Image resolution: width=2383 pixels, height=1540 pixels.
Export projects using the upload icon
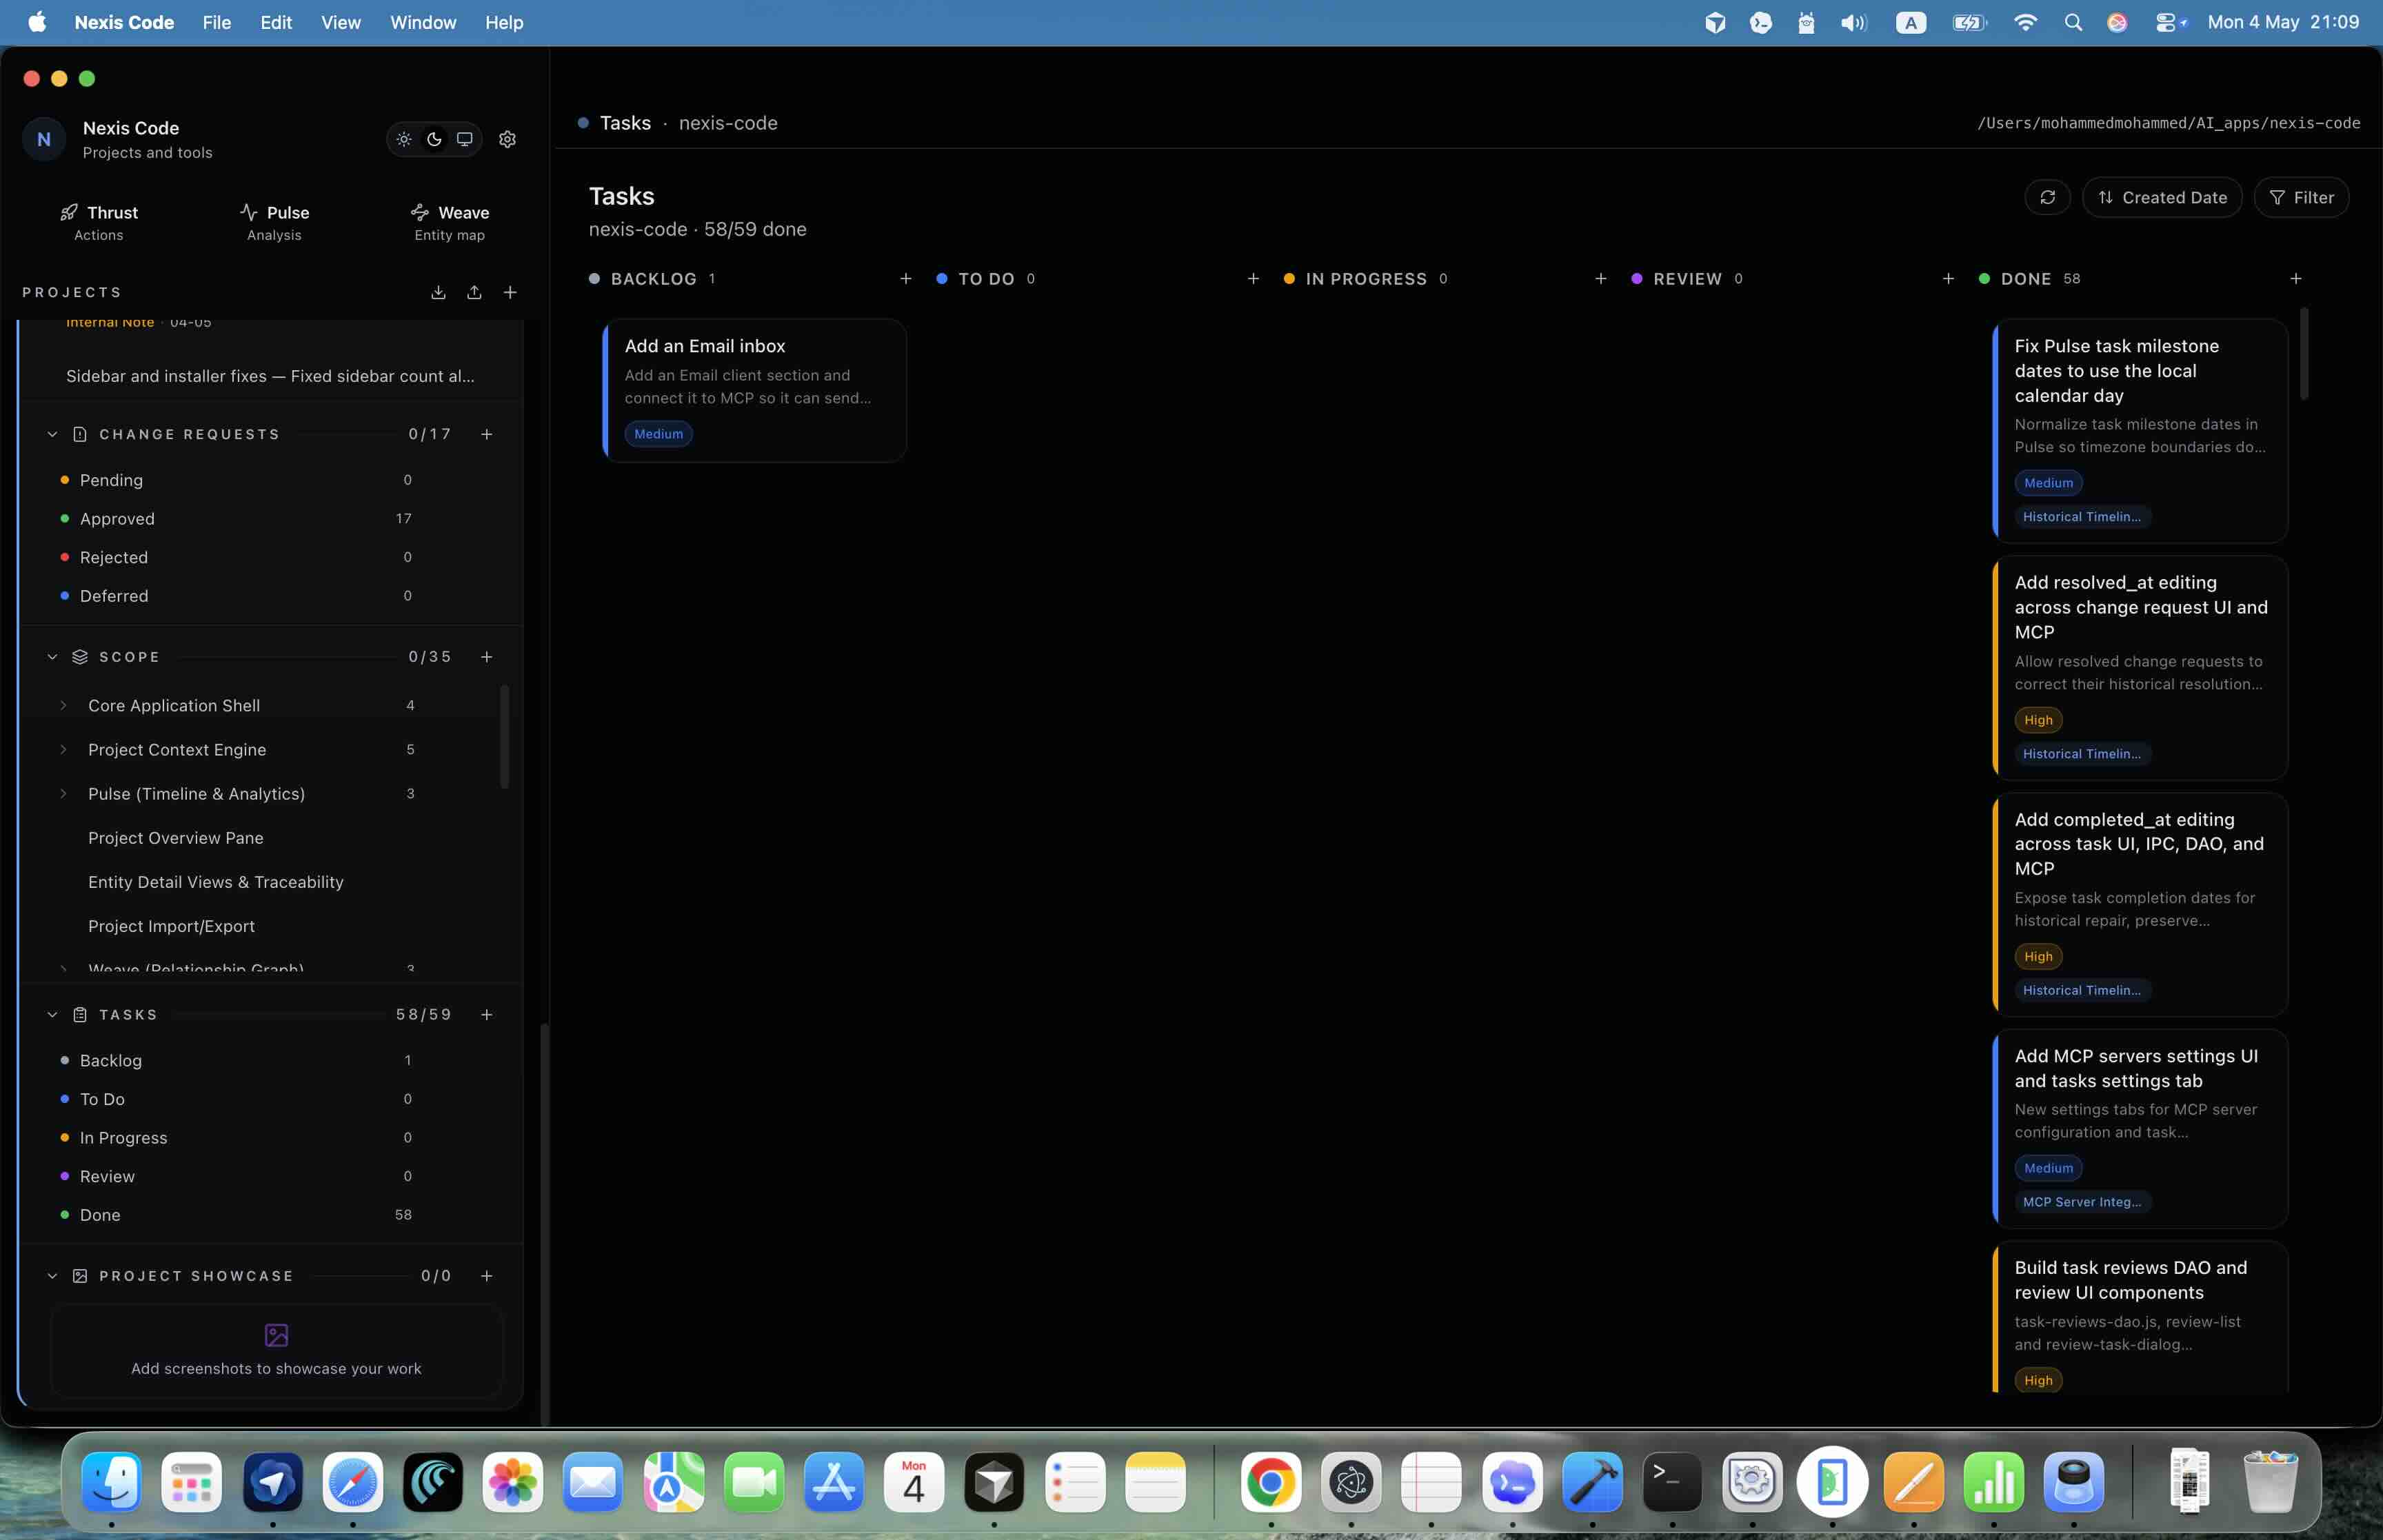point(474,292)
